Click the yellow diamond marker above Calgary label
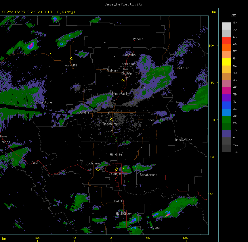248x242 pixels. (117, 169)
